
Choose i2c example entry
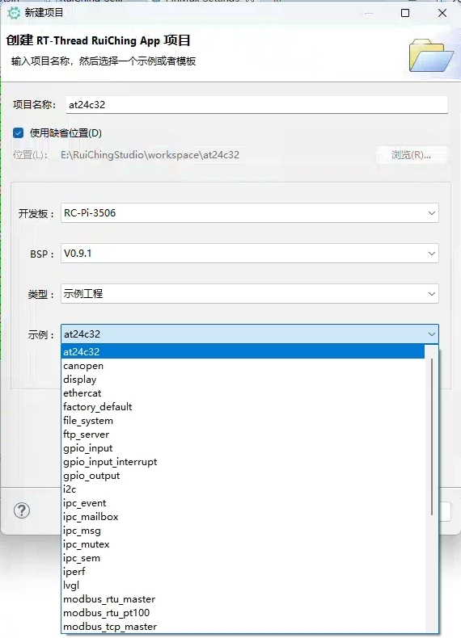[x=243, y=489]
